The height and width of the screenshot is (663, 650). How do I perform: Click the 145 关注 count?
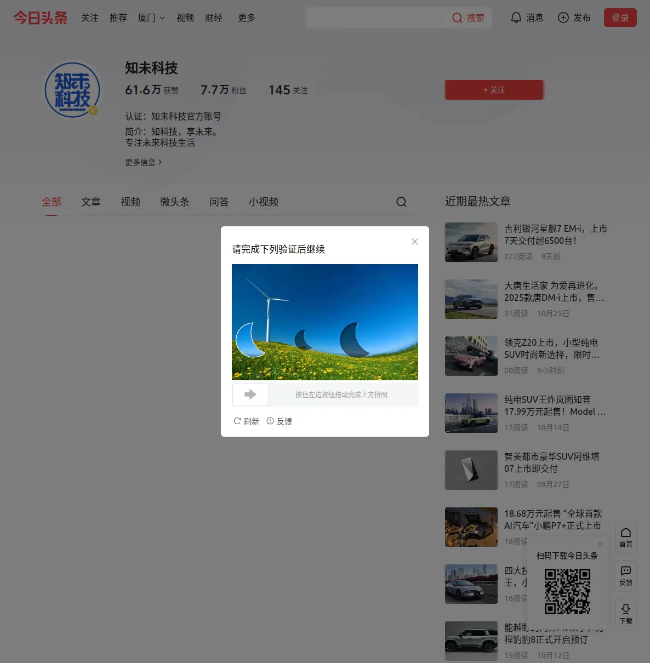coord(288,90)
